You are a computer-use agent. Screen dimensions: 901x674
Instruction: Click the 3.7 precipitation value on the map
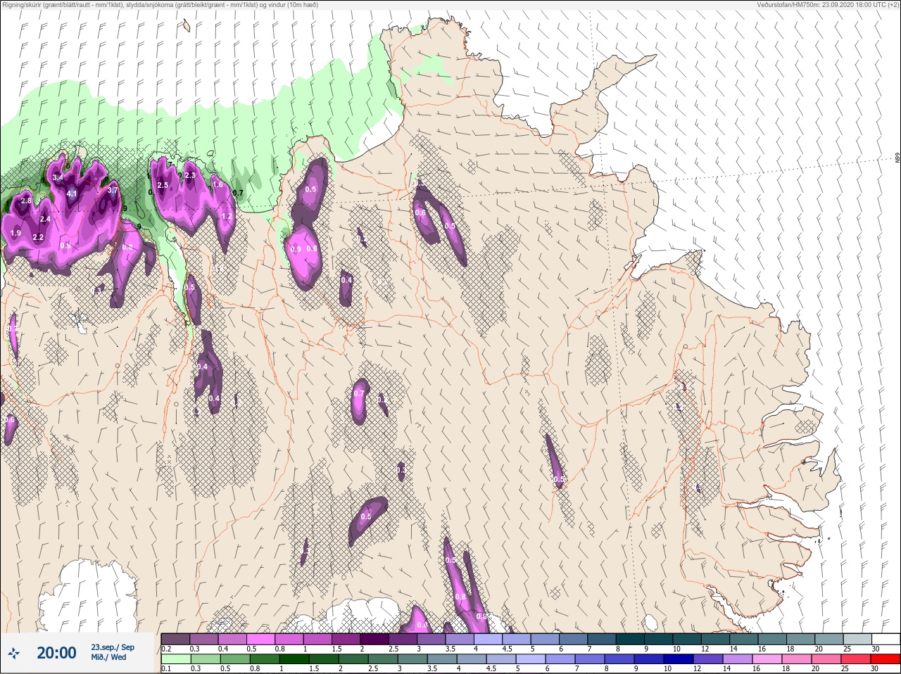113,190
